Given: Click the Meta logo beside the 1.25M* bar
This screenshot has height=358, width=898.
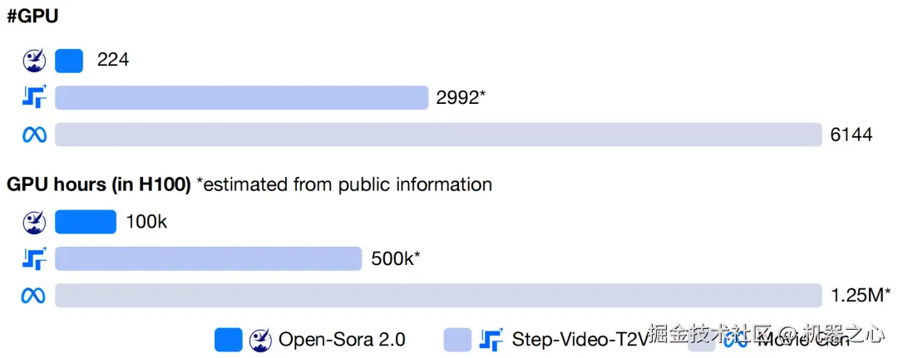Looking at the screenshot, I should (x=34, y=296).
